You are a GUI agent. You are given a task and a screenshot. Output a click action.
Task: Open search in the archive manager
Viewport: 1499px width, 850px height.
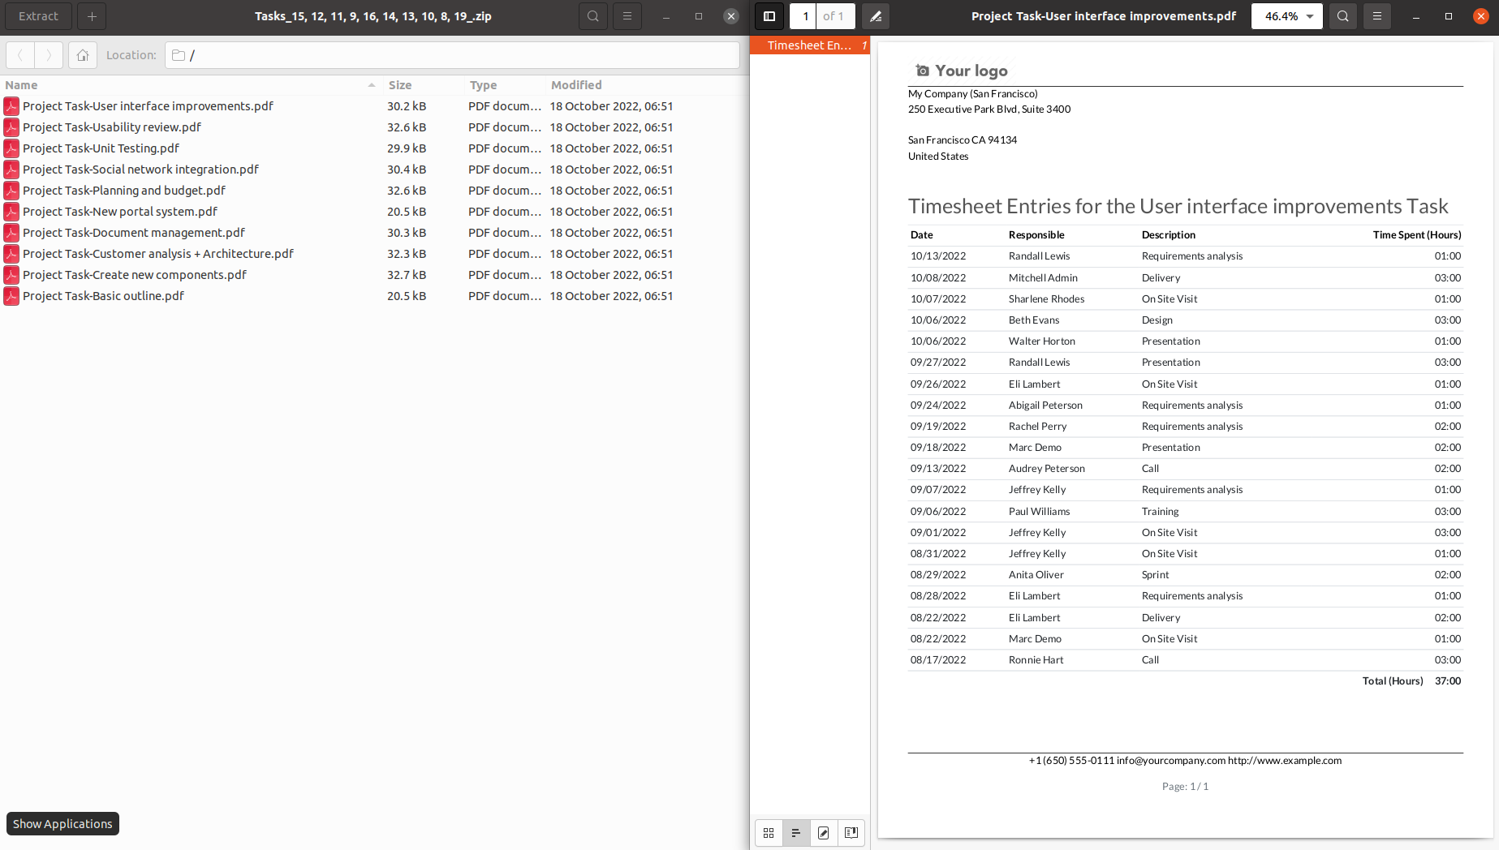point(593,16)
